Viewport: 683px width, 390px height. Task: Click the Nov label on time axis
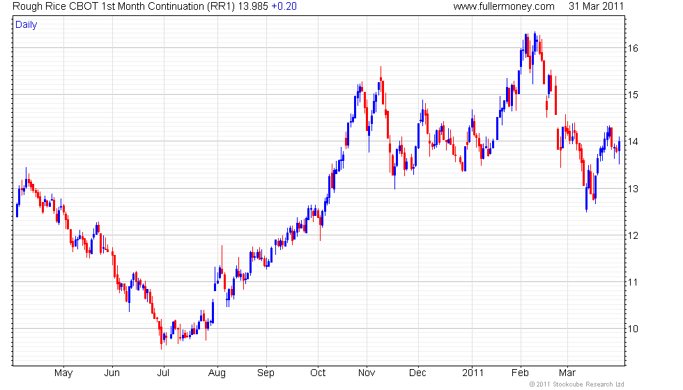click(367, 373)
